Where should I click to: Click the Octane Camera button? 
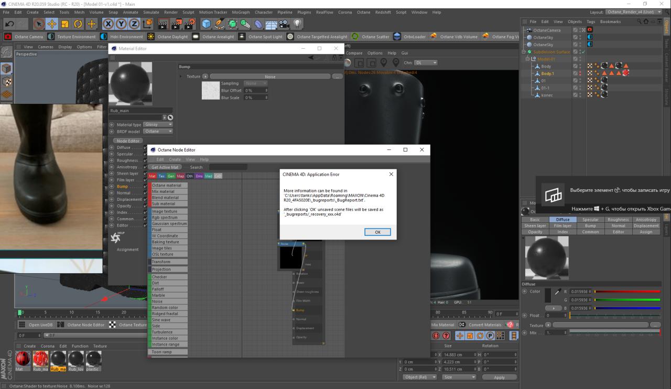24,37
